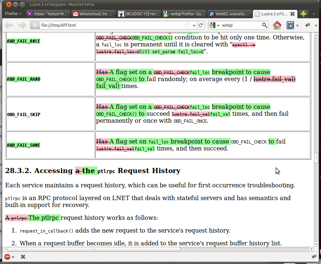Open toolbar overflow dropdown at far right
321x264 pixels.
click(x=316, y=26)
